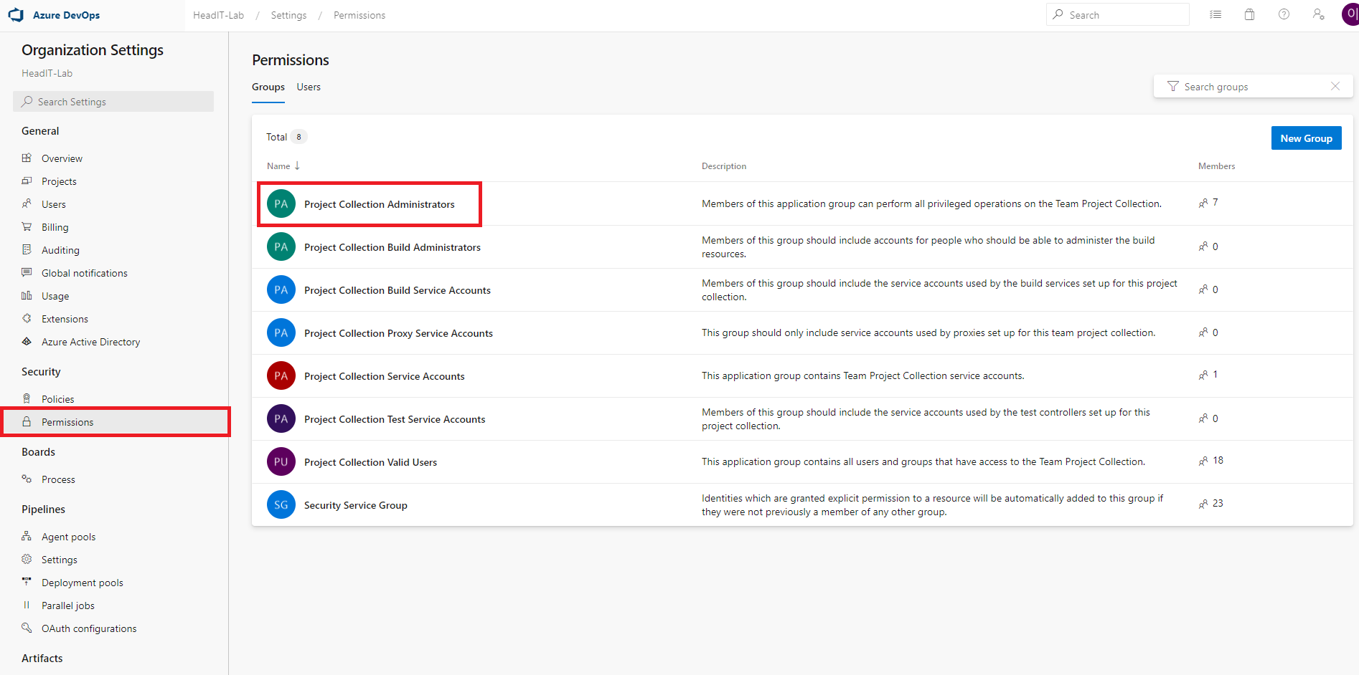The image size is (1359, 675).
Task: Click the Policies badge icon
Action: point(27,398)
